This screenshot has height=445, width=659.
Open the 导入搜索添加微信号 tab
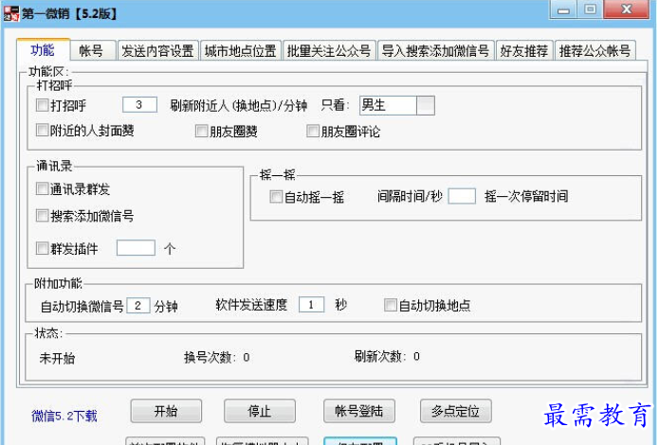click(435, 51)
